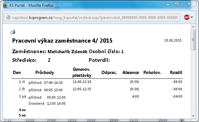Minimize the KS Portál window
This screenshot has width=199, height=122.
168,4
